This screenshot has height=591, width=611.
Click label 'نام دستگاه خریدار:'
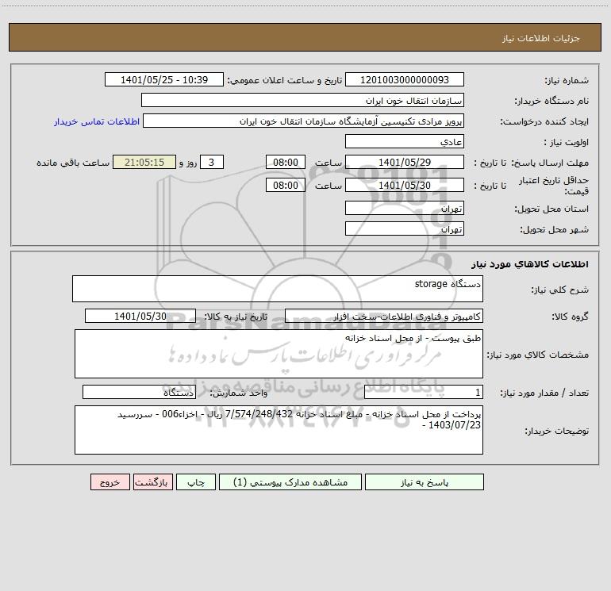click(551, 101)
